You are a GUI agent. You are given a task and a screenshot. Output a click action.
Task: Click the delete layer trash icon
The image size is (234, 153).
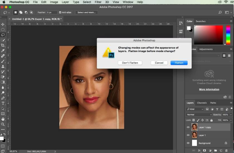tap(226, 150)
